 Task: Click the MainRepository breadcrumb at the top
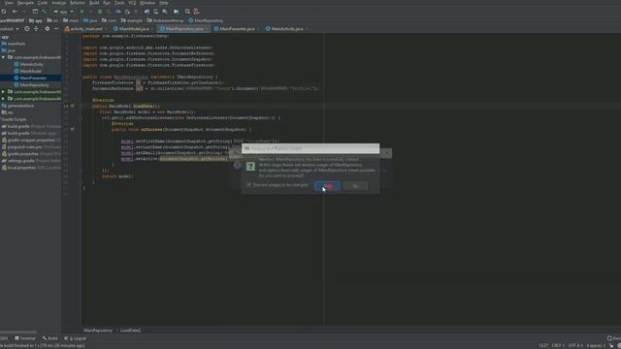pyautogui.click(x=206, y=20)
